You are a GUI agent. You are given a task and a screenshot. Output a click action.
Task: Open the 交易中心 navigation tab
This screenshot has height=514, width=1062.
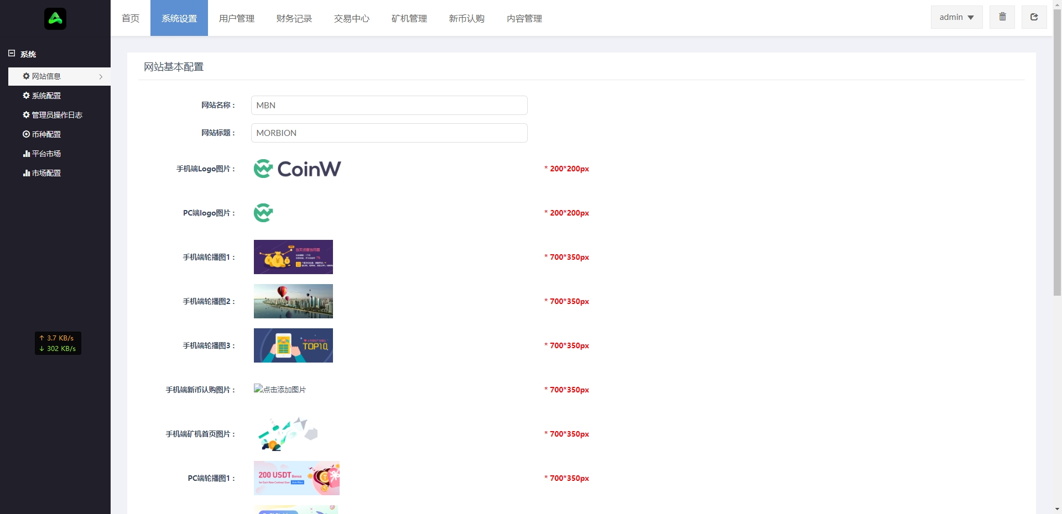pyautogui.click(x=352, y=18)
